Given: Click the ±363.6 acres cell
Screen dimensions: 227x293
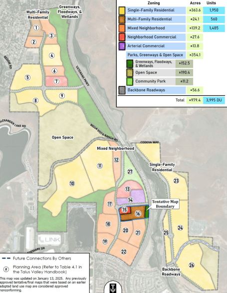Looking at the screenshot, I should pos(195,10).
